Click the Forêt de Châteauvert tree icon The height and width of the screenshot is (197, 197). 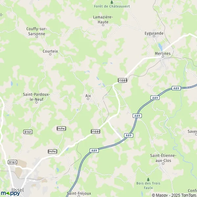pos(112,2)
